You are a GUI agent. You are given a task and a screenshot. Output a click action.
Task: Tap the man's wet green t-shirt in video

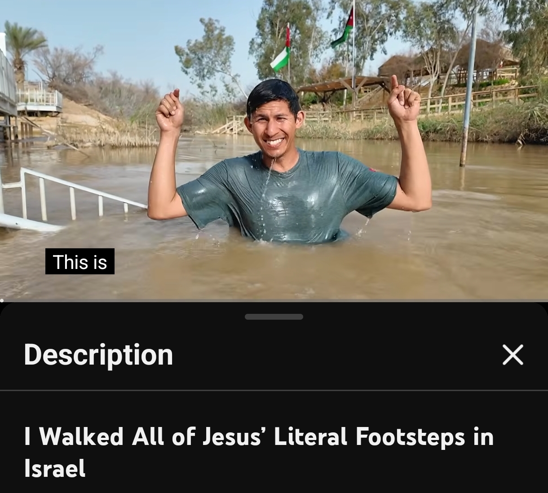(287, 198)
